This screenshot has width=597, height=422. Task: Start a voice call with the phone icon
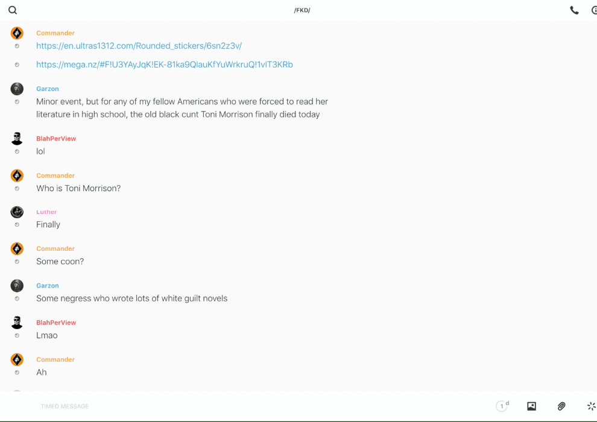pos(574,10)
